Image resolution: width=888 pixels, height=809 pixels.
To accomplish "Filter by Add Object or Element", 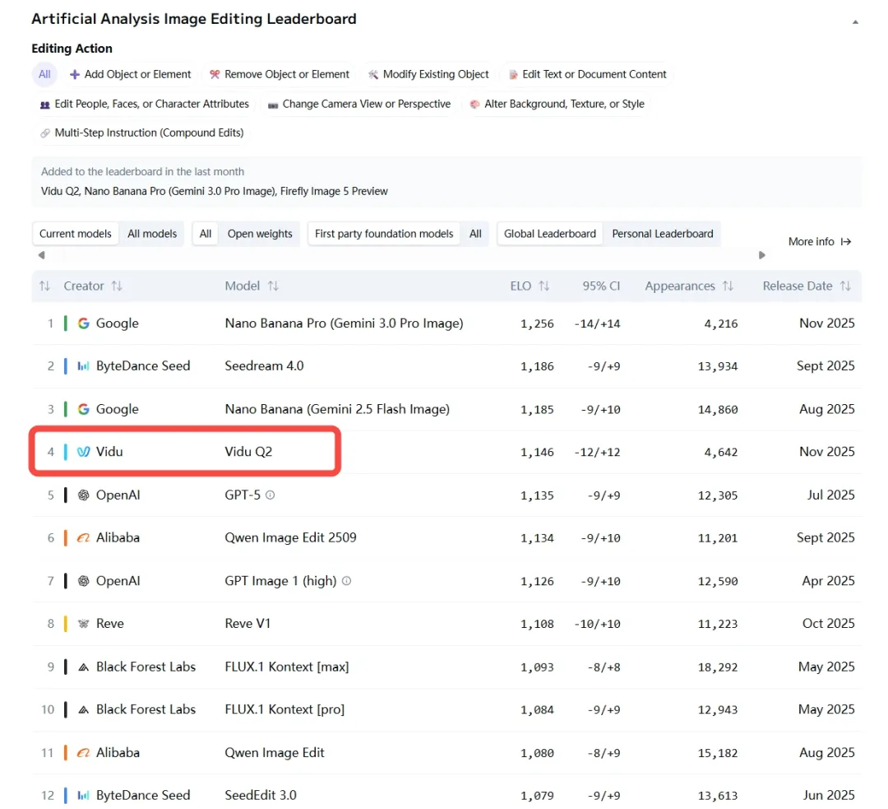I will [131, 74].
